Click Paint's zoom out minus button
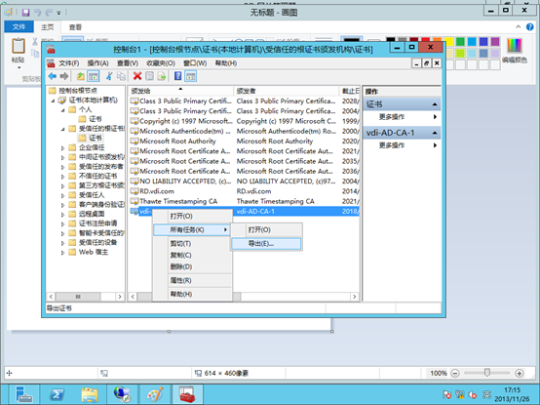The height and width of the screenshot is (405, 540). click(x=455, y=373)
